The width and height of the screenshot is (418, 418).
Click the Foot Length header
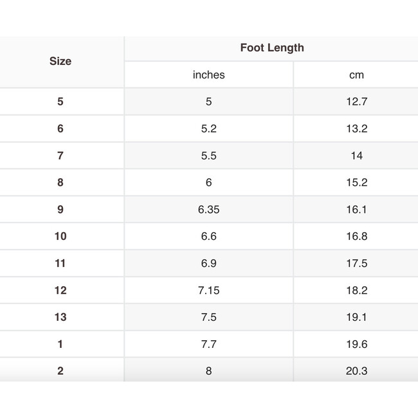click(272, 48)
